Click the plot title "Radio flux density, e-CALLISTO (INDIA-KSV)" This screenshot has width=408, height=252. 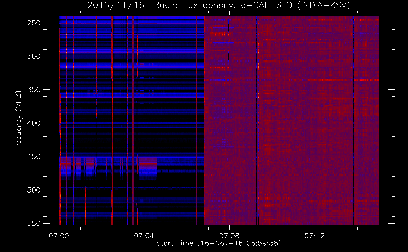pyautogui.click(x=252, y=5)
